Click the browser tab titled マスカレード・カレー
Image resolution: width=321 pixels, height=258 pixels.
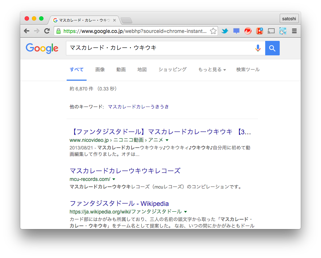click(x=84, y=20)
